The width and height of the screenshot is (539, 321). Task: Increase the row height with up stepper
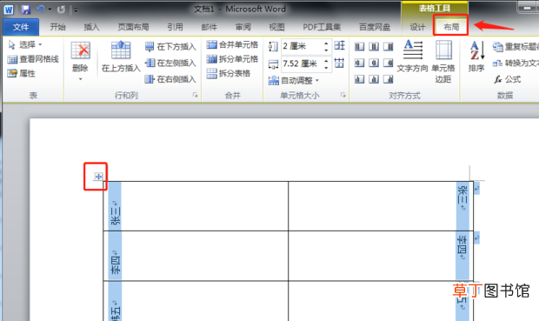[326, 43]
